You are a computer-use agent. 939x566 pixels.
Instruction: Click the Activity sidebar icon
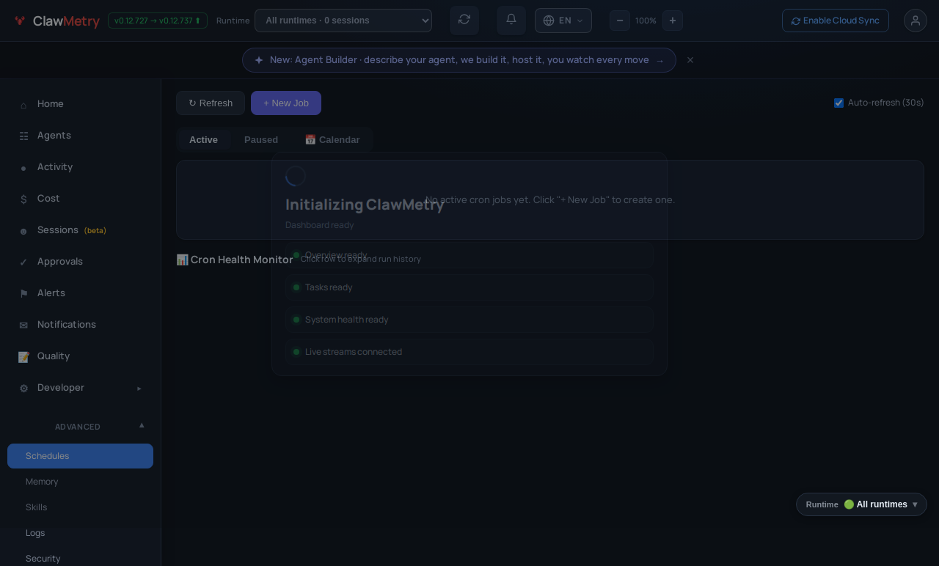(23, 168)
